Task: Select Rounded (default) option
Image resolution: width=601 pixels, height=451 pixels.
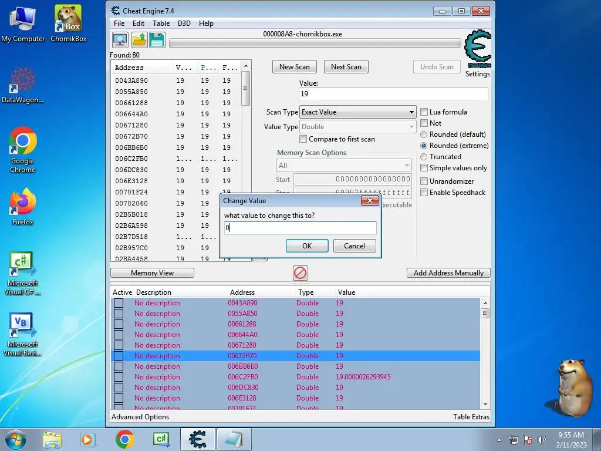Action: click(x=424, y=134)
